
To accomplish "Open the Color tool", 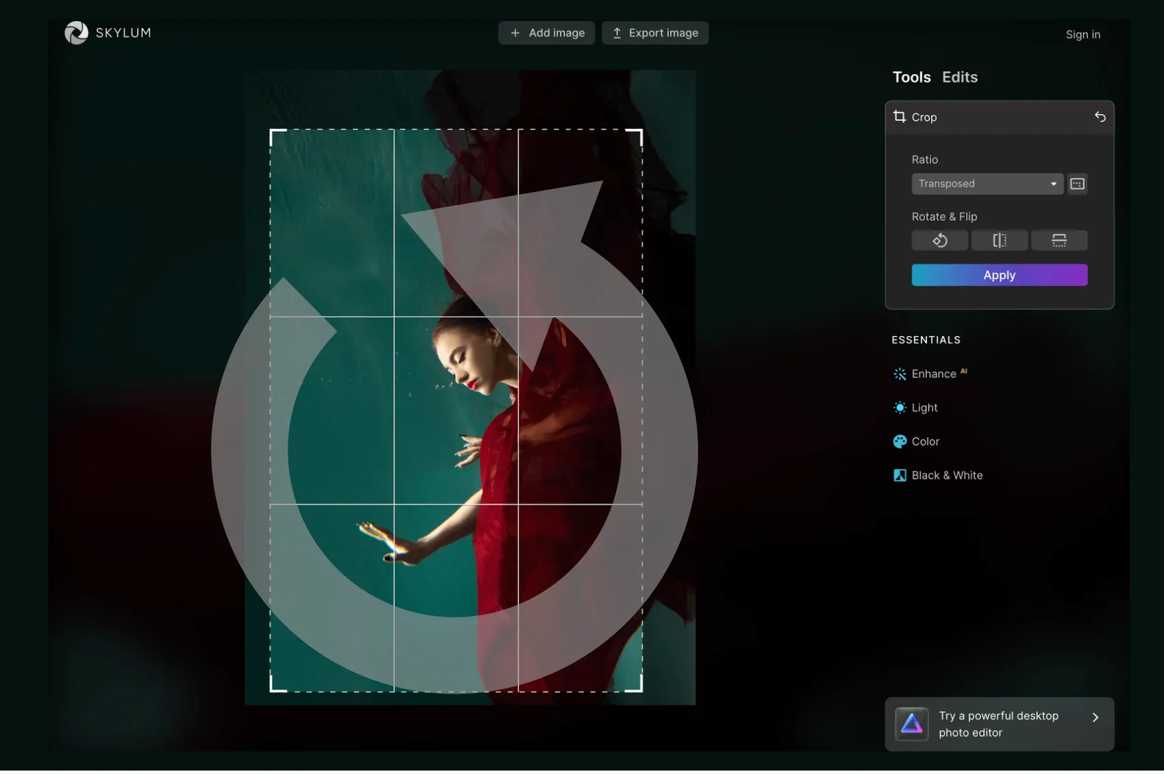I will coord(916,442).
